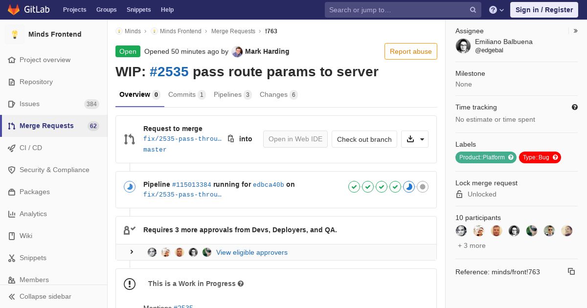Click Emiliano Balbuena assignee avatar
This screenshot has width=587, height=308.
click(463, 46)
